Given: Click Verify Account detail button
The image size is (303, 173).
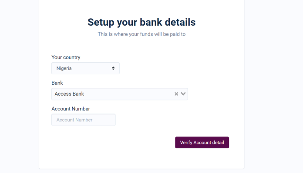Looking at the screenshot, I should click(202, 143).
